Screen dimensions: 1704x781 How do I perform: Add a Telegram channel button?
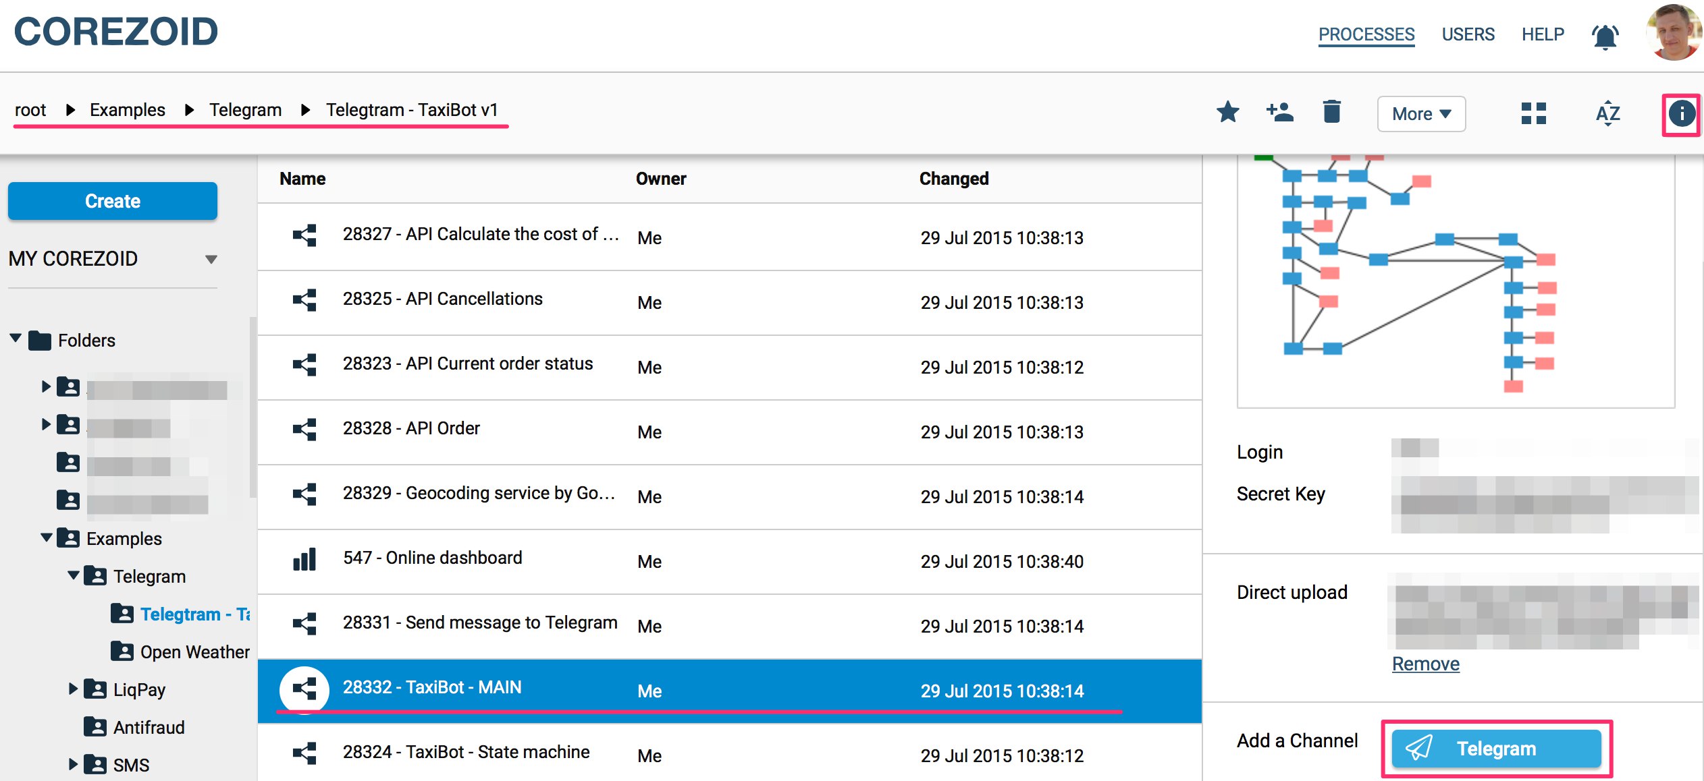[1496, 749]
